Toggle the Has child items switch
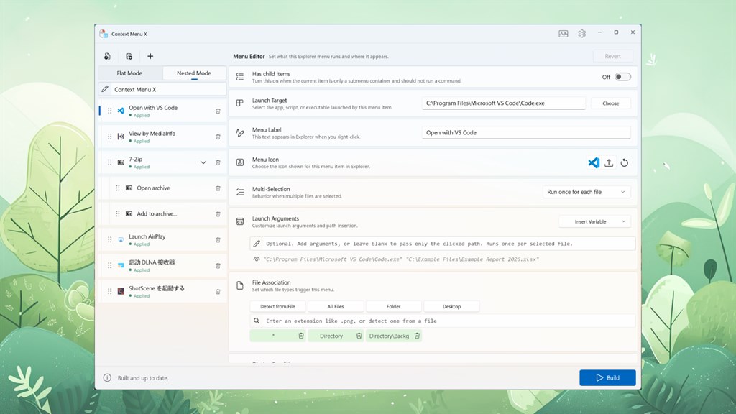Image resolution: width=736 pixels, height=414 pixels. pos(623,77)
